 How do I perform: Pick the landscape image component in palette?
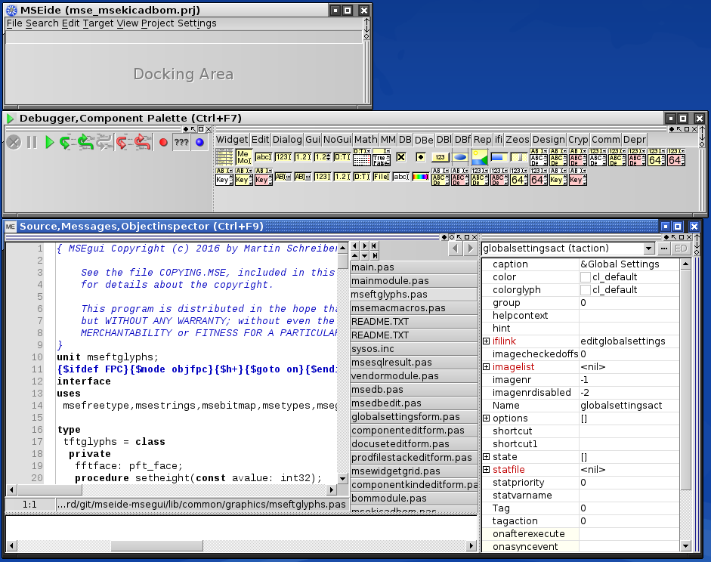pos(479,157)
